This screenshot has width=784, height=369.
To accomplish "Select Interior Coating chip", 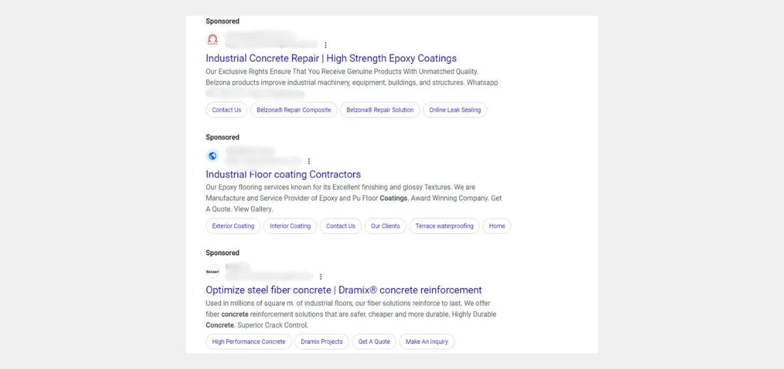I will 290,226.
